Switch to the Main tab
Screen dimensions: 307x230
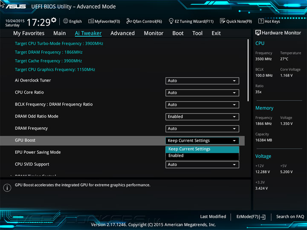point(60,33)
